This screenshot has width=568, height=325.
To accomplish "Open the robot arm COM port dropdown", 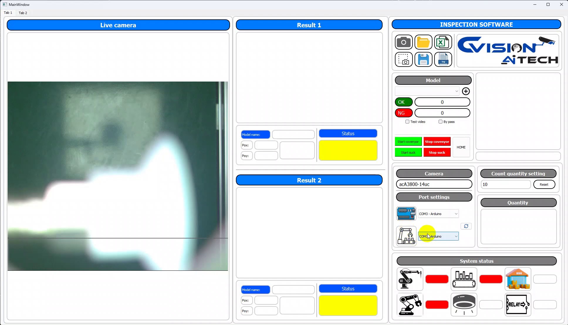I will click(438, 236).
